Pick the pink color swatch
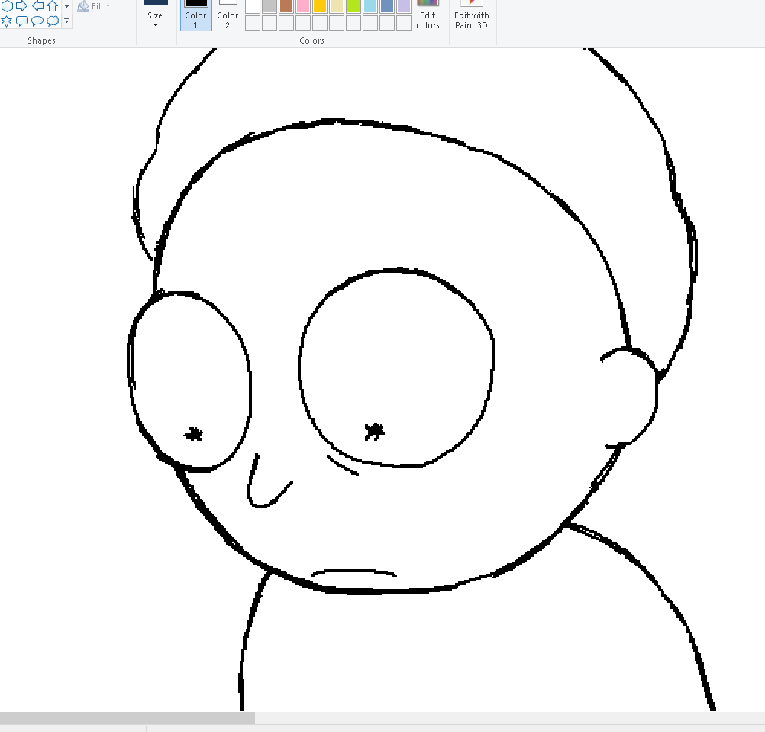This screenshot has height=732, width=765. point(303,6)
